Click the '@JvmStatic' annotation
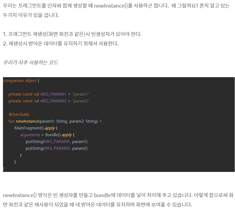Image resolution: width=235 pixels, height=209 pixels. click(19, 115)
